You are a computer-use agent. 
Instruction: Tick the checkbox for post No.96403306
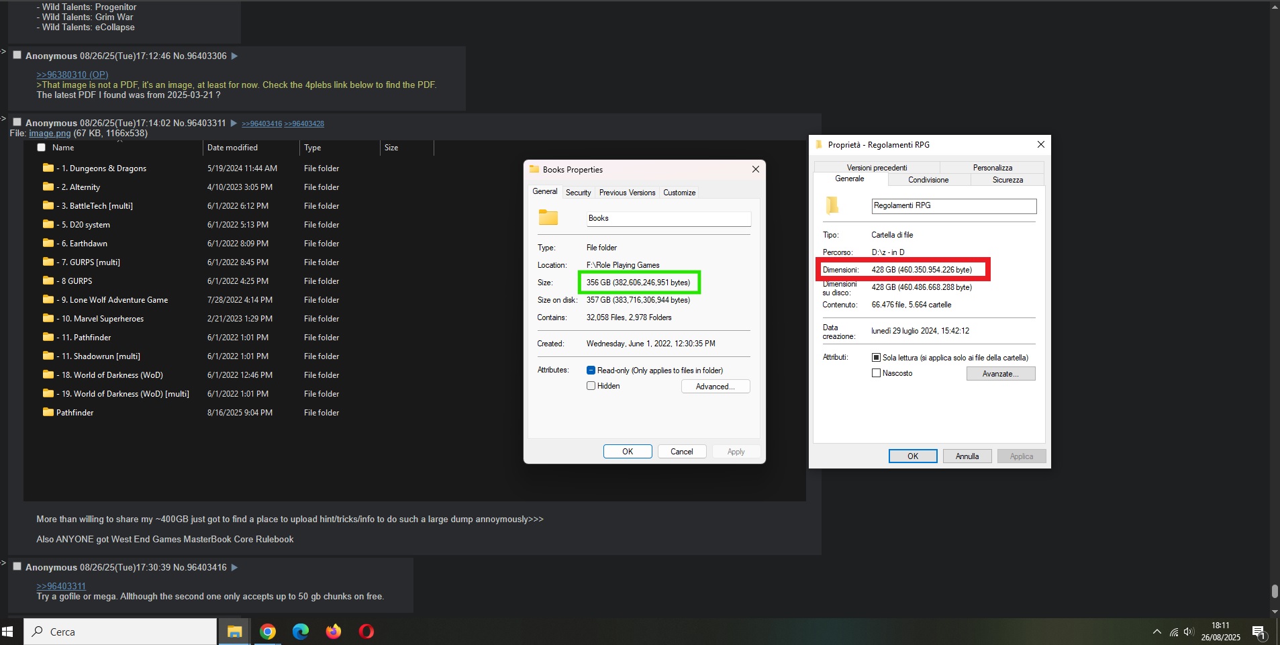click(x=17, y=55)
